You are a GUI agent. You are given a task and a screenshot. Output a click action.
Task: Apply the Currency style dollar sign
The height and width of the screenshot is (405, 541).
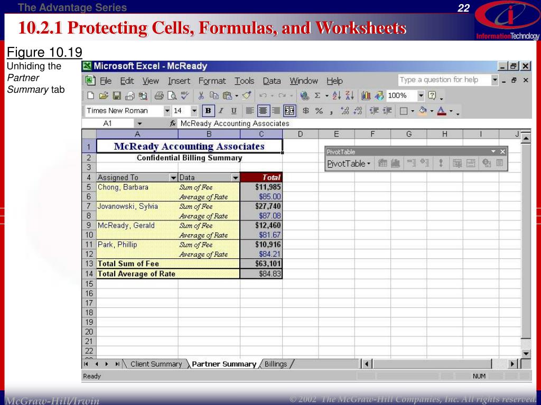point(306,111)
